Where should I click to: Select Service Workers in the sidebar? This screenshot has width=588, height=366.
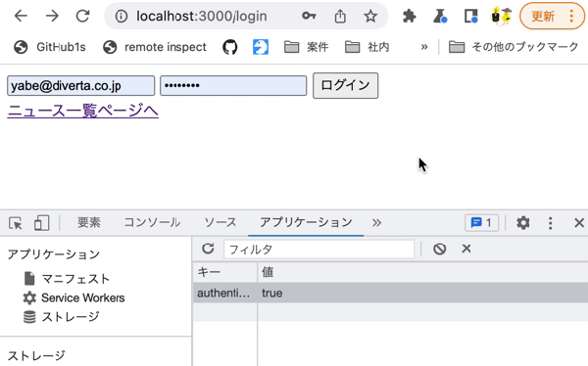[83, 297]
